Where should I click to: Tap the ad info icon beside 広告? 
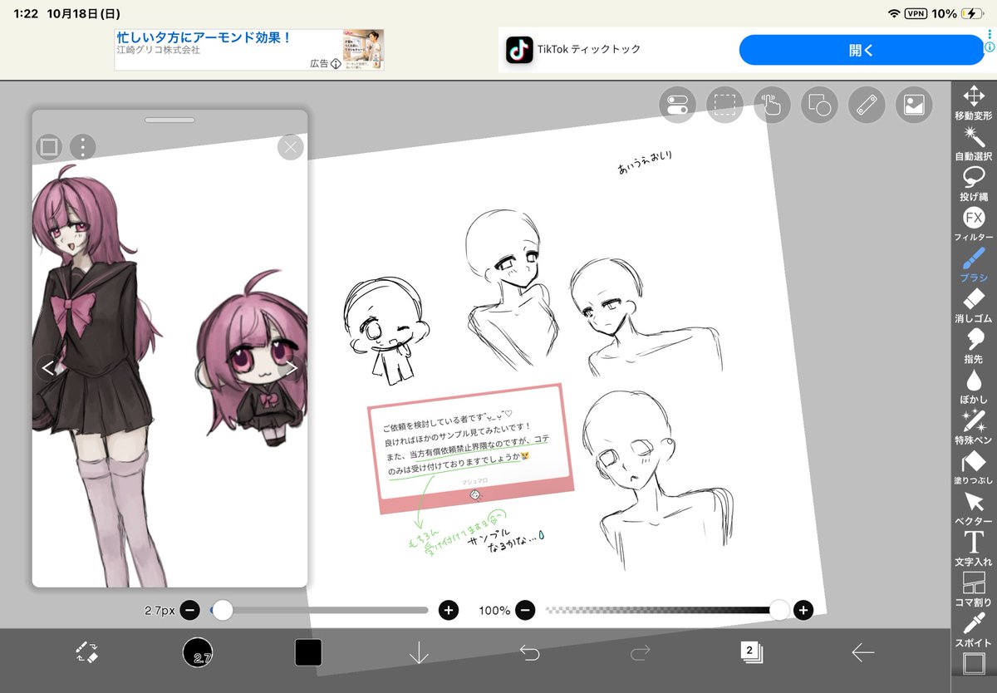point(336,63)
